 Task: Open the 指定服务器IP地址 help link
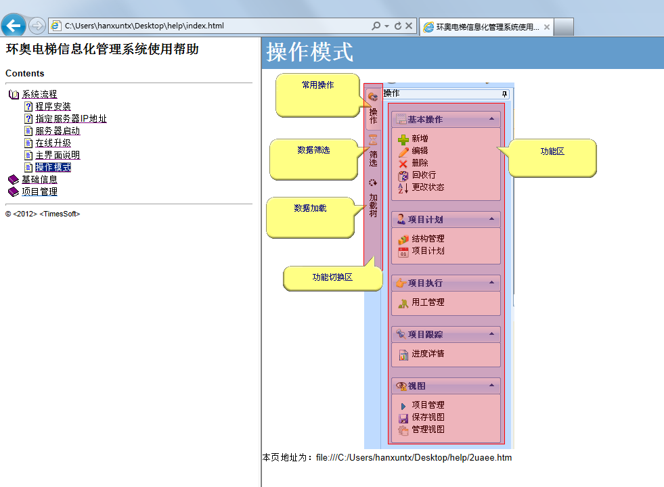70,119
